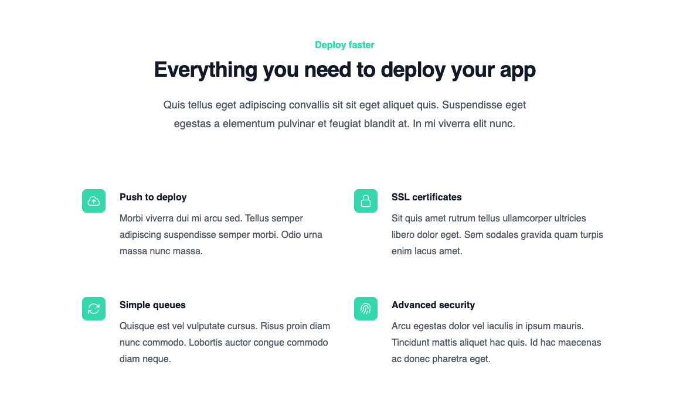Click the circular arrows queue icon
Image resolution: width=690 pixels, height=396 pixels.
94,309
